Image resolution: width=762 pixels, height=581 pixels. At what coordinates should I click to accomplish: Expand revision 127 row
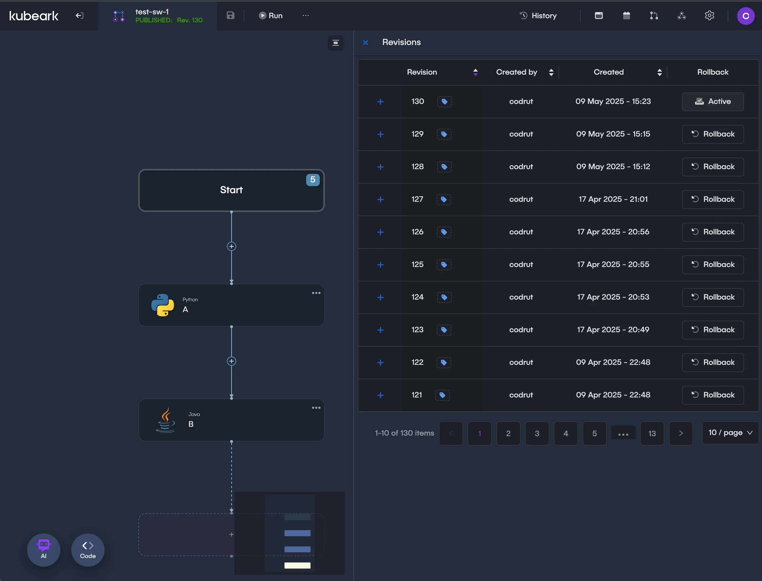point(380,200)
